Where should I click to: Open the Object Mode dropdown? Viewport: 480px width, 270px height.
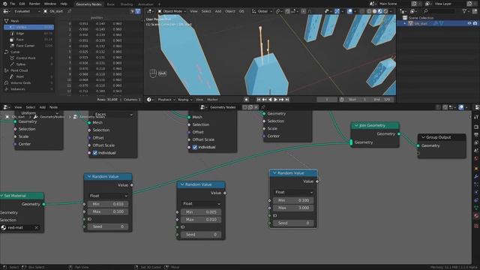[172, 11]
